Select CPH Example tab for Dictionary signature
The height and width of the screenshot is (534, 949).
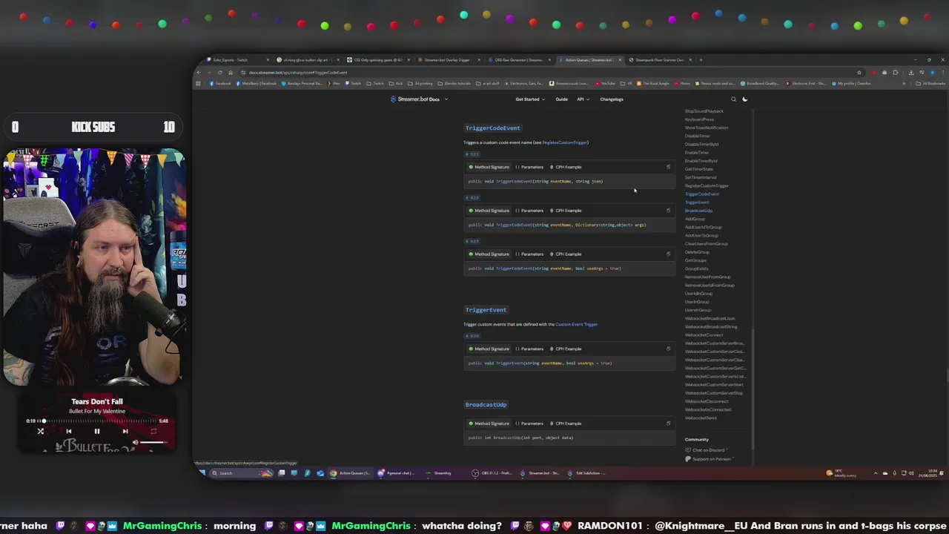[566, 211]
